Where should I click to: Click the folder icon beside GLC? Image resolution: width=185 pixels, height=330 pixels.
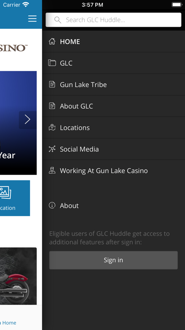(x=52, y=63)
